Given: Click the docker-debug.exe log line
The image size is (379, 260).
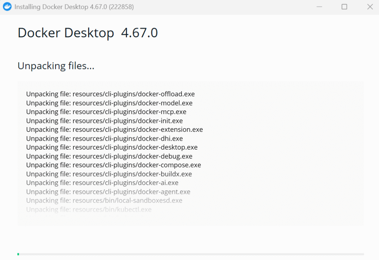Looking at the screenshot, I should click(109, 156).
